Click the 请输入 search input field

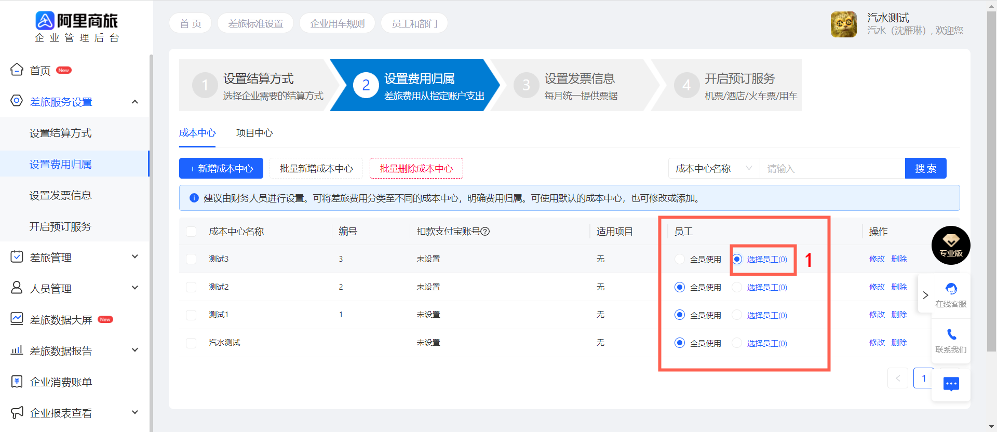pyautogui.click(x=832, y=168)
